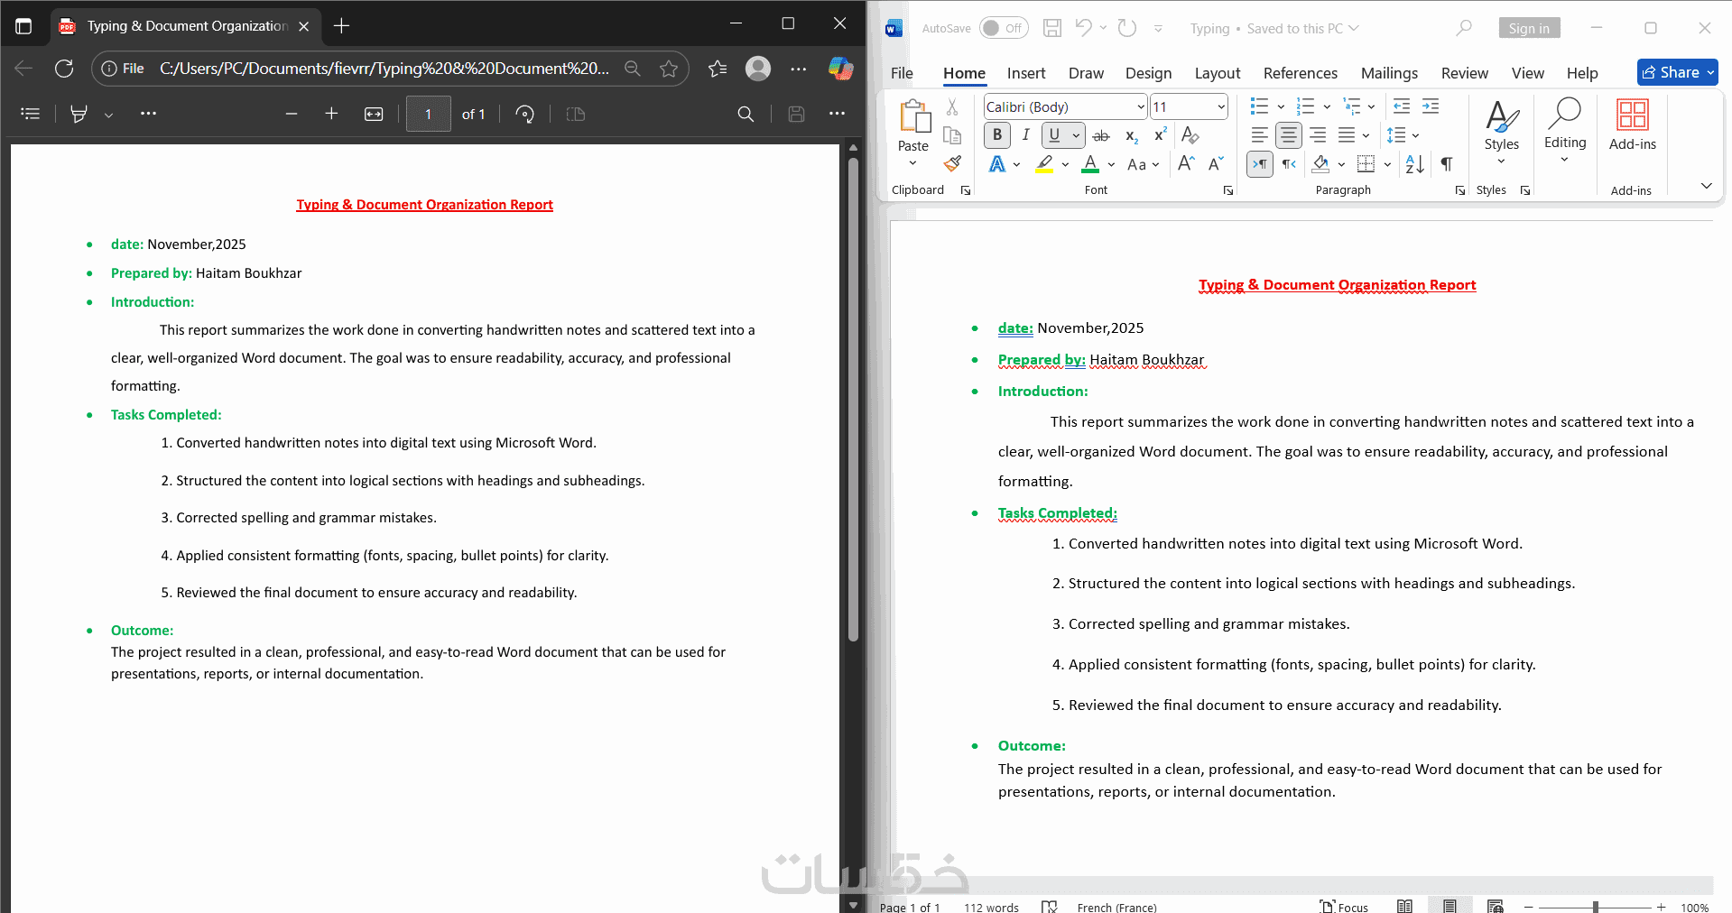1732x913 pixels.
Task: Switch to the Layout tab
Action: (x=1218, y=73)
